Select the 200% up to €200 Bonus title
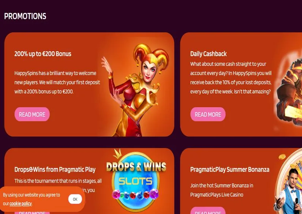Image resolution: width=302 pixels, height=214 pixels. (x=43, y=54)
